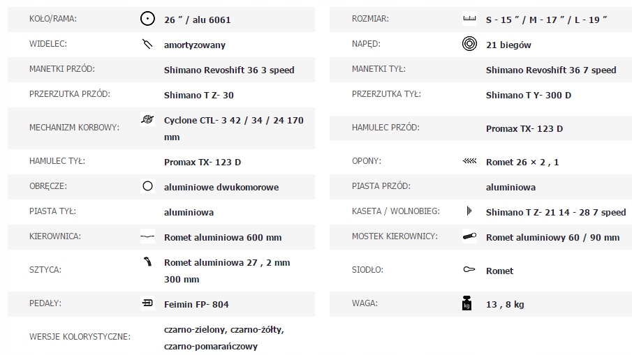632x355 pixels.
Task: Click the seatpost icon beside SZTYCA
Action: (147, 262)
